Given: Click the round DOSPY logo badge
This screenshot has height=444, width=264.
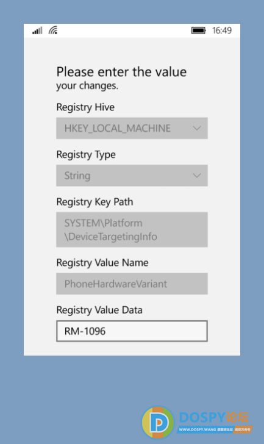Looking at the screenshot, I should (x=158, y=422).
